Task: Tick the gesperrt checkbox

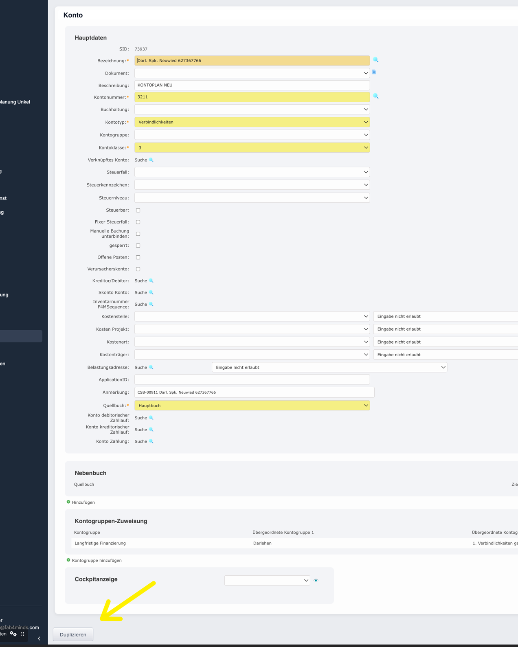Action: pos(138,246)
